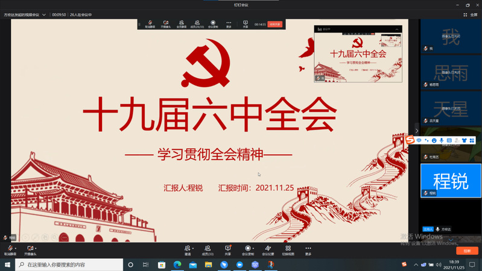Collapse the mini meeting preview window
482x271 pixels.
397,29
